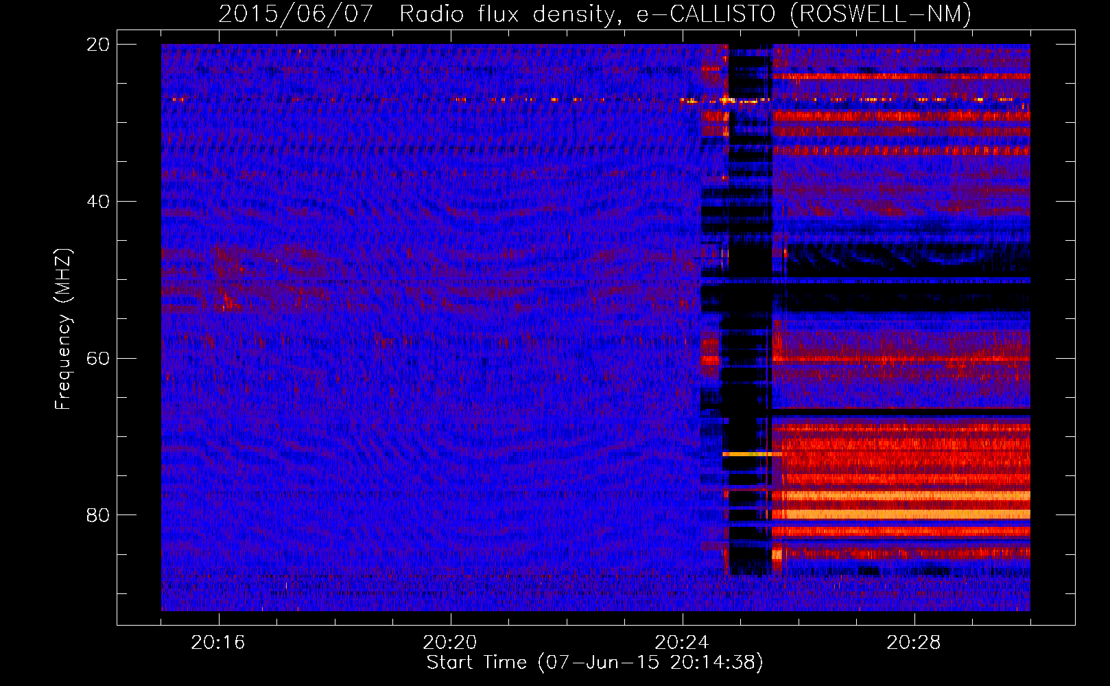
Task: Click the frequency axis label '40'
Action: pos(98,202)
